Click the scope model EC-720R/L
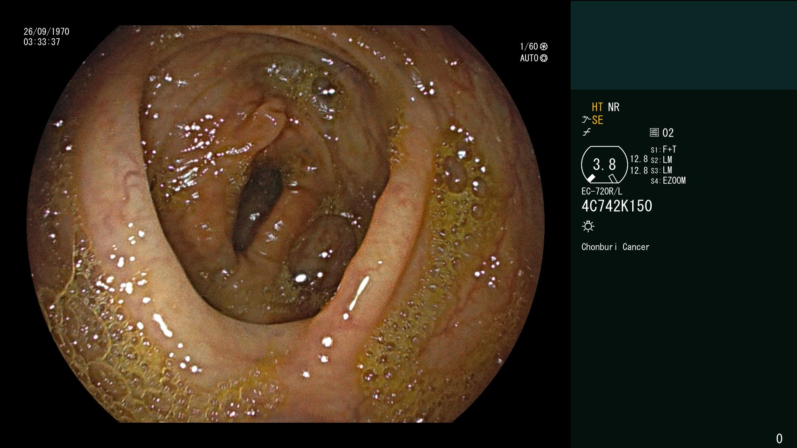Image resolution: width=797 pixels, height=448 pixels. 602,191
